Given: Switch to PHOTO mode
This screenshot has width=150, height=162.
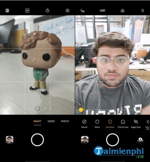Looking at the screenshot, I should 65,121.
